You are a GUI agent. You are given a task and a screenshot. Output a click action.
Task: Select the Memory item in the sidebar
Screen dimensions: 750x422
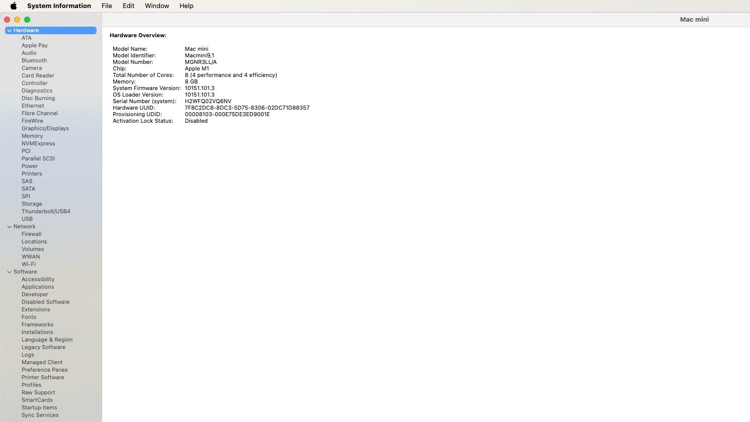click(32, 136)
